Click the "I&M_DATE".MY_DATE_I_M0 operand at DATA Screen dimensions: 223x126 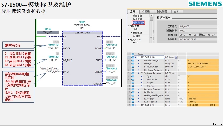click(x=49, y=70)
